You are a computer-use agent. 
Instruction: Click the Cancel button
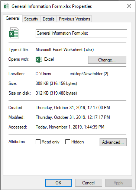tap(88, 183)
